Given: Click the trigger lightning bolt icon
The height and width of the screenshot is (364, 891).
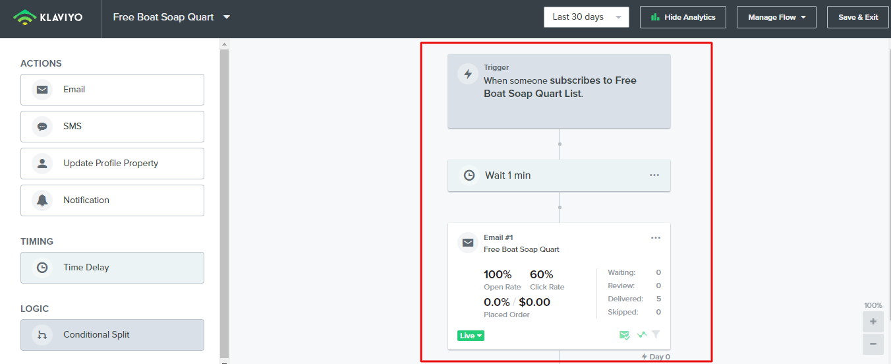Looking at the screenshot, I should (x=468, y=74).
